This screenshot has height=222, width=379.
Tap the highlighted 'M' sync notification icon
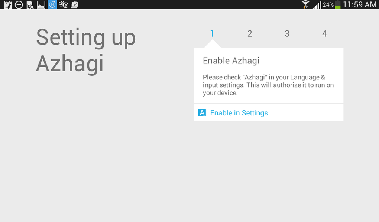coord(52,5)
